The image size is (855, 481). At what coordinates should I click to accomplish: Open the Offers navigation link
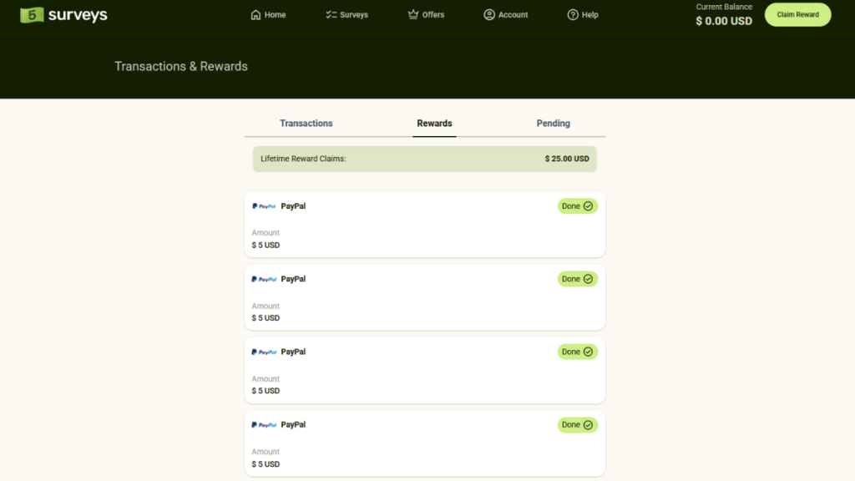[426, 15]
